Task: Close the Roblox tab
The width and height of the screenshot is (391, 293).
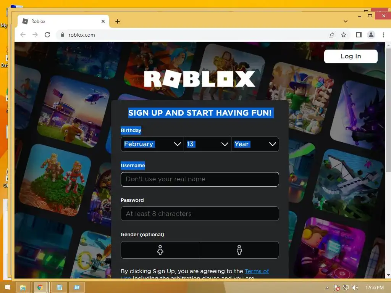Action: 103,21
